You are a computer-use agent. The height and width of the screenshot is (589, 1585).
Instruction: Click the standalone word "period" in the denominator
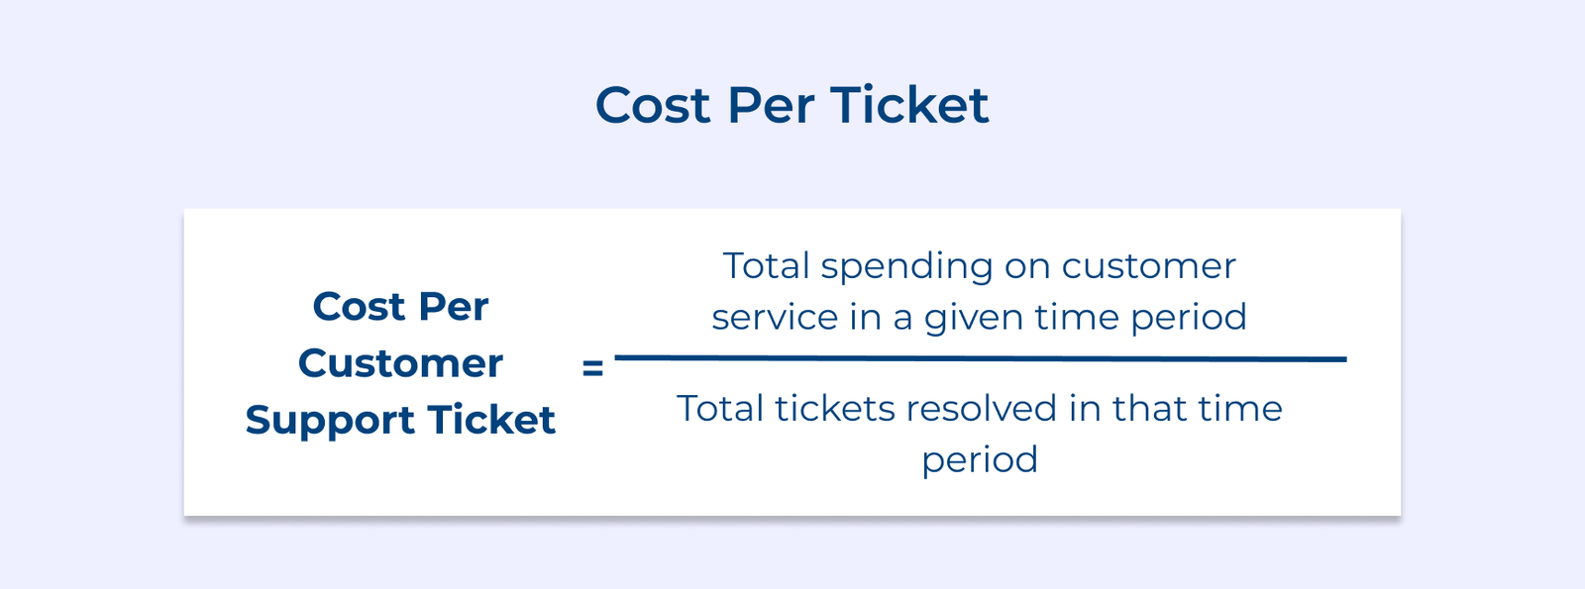[x=980, y=460]
